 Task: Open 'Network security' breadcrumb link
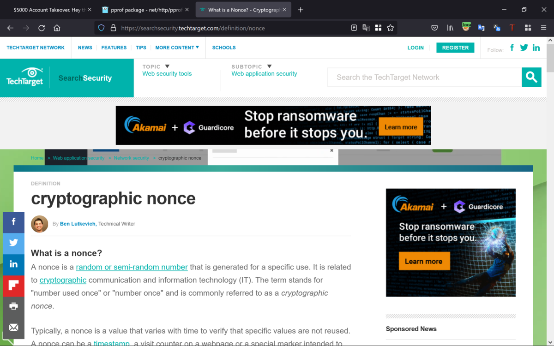132,158
